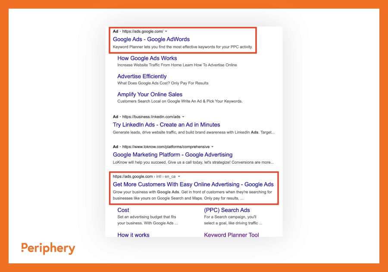The height and width of the screenshot is (272, 388).
Task: Click the Keyword Planner lets you find description
Action: 183,47
